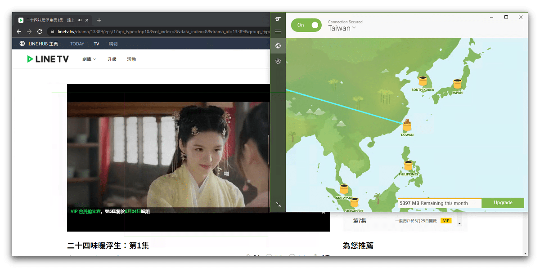
Task: Click the Upgrade button in TunnelBear
Action: [x=503, y=203]
